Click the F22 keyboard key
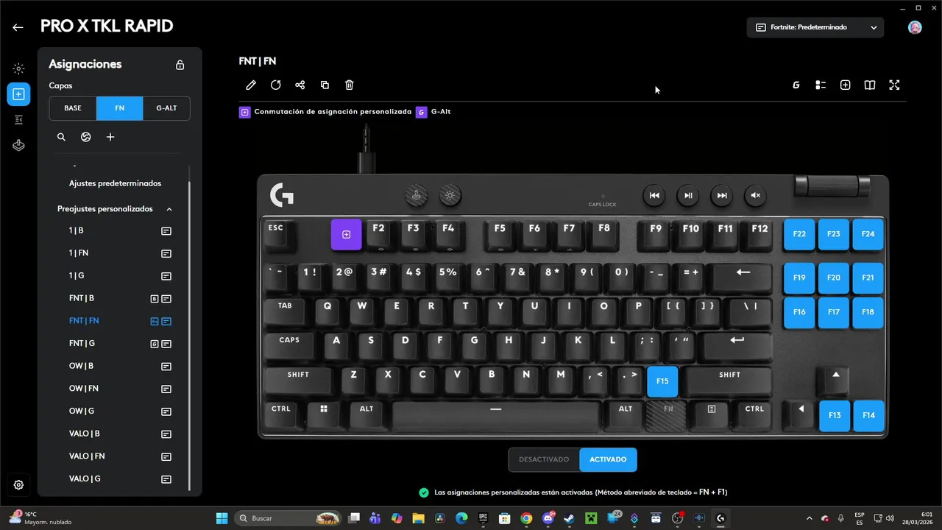 (x=799, y=234)
